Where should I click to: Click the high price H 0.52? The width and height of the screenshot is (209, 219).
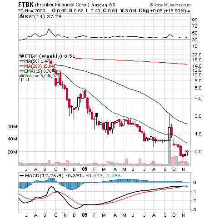(x=76, y=11)
